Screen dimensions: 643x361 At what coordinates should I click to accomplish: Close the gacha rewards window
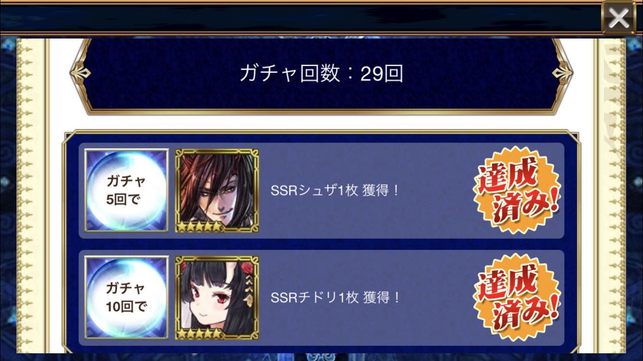[x=618, y=18]
